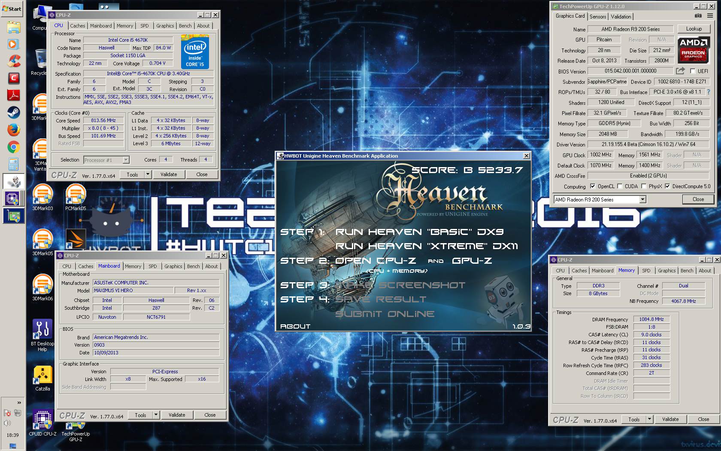
Task: Click the DRAM Frequency value 1084.8 MHz
Action: pyautogui.click(x=651, y=319)
